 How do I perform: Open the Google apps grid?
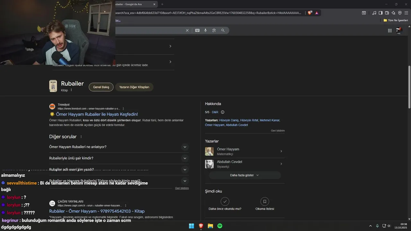[x=389, y=30]
